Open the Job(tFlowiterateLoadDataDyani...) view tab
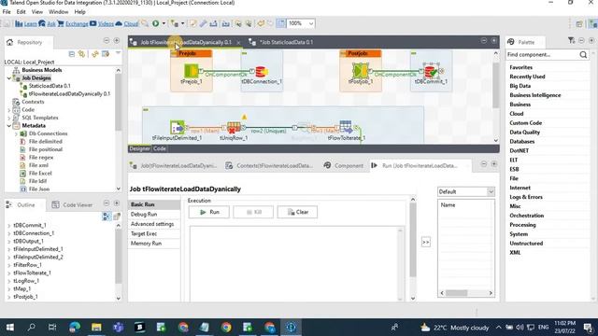Viewport: 598px width, 336px height. tap(174, 166)
